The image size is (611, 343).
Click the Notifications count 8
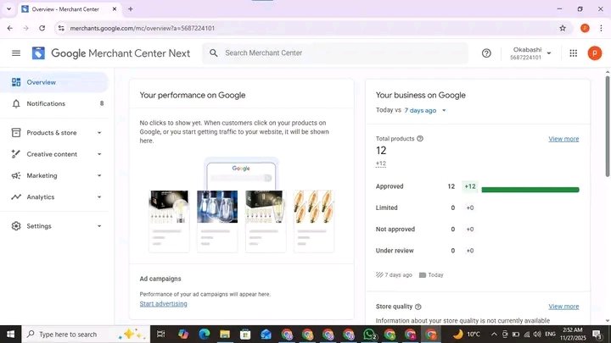(x=102, y=103)
